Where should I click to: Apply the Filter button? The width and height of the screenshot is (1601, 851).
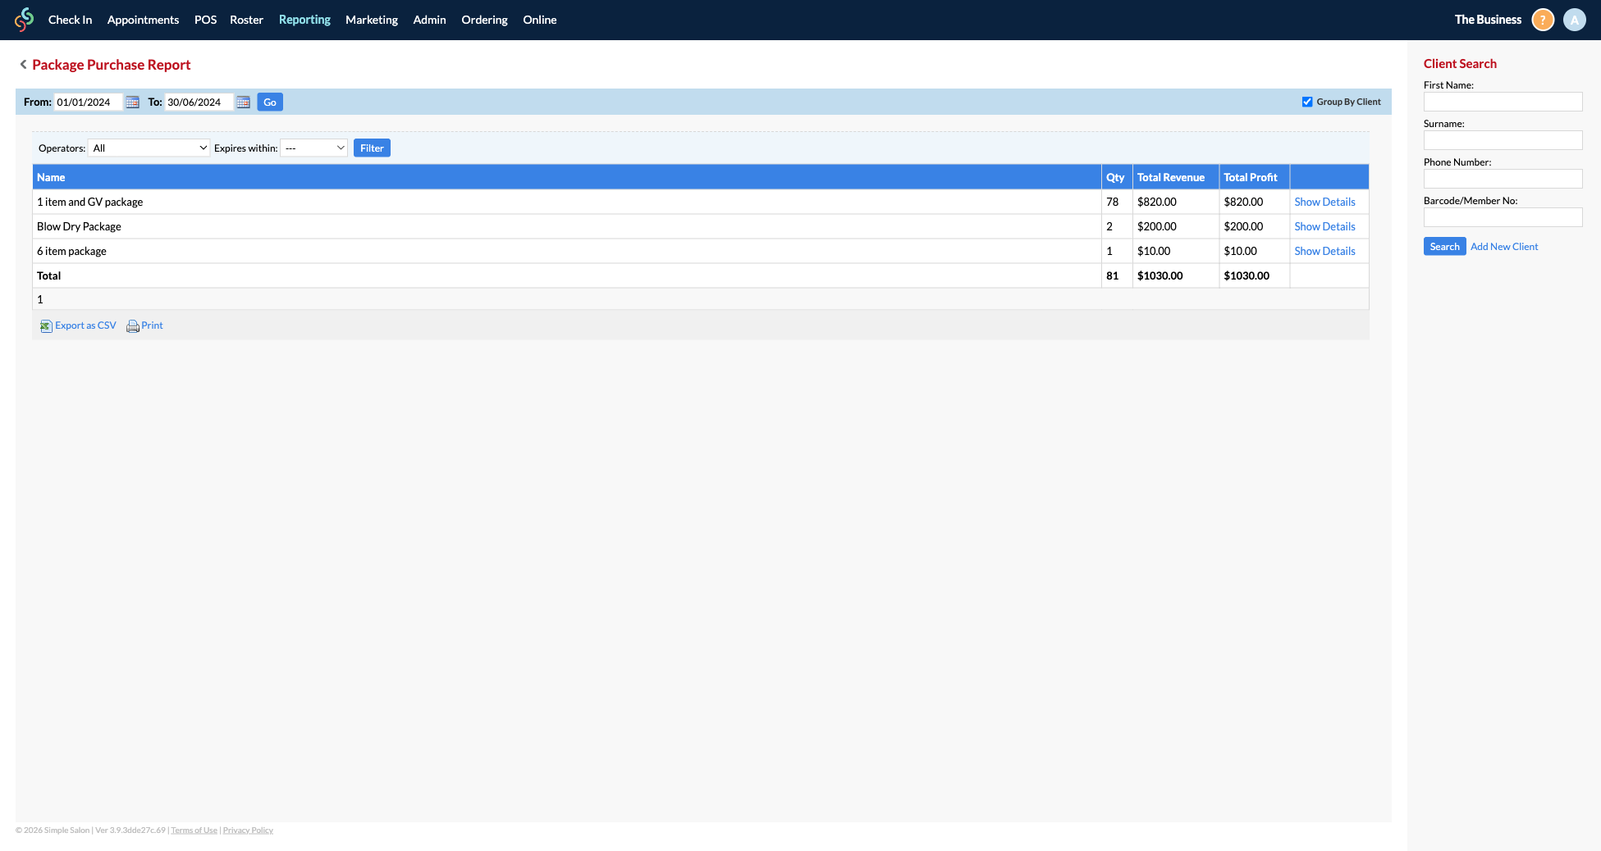[372, 148]
